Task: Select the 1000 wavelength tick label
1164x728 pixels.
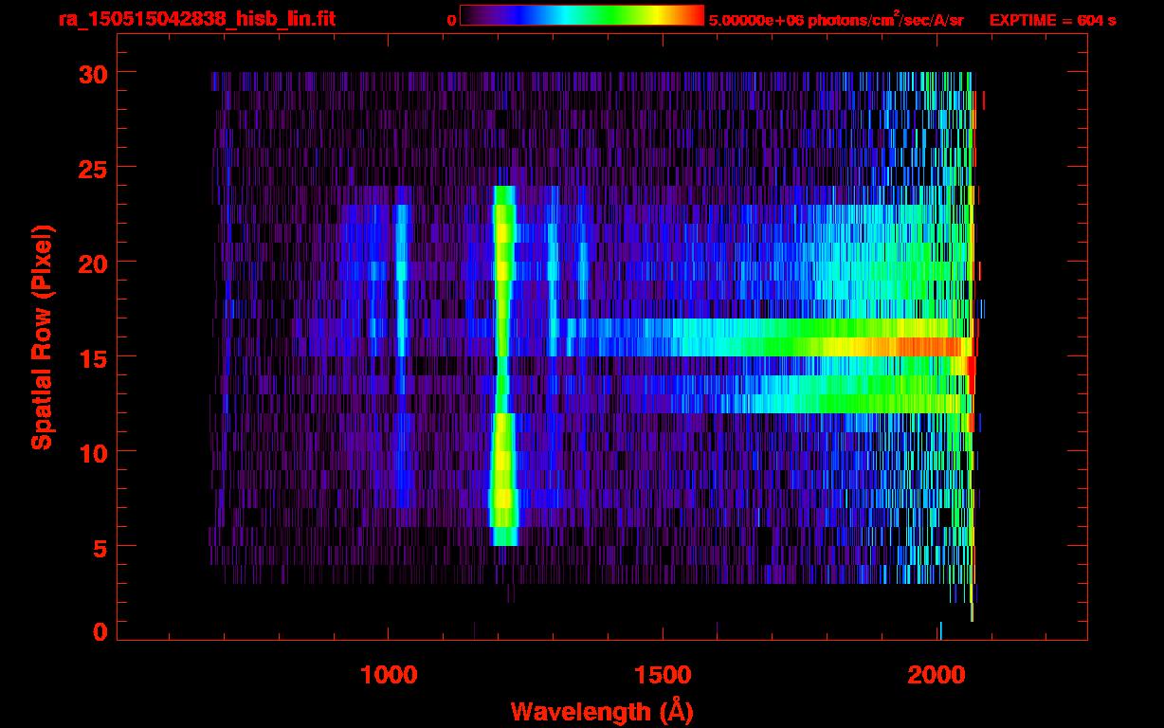Action: coord(389,675)
